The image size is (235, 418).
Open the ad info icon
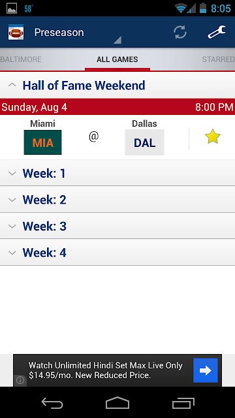click(x=20, y=380)
